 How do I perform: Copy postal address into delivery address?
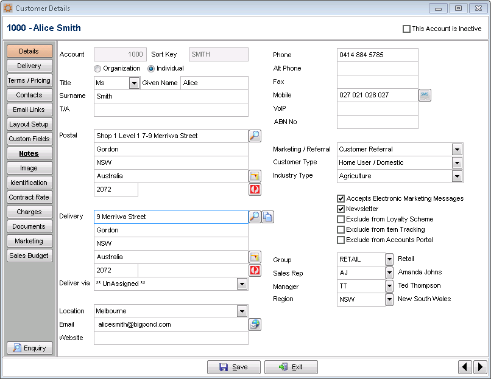point(267,217)
